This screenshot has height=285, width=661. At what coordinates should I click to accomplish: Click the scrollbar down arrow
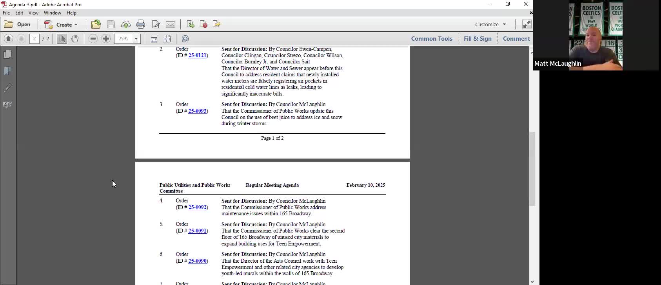point(532,281)
